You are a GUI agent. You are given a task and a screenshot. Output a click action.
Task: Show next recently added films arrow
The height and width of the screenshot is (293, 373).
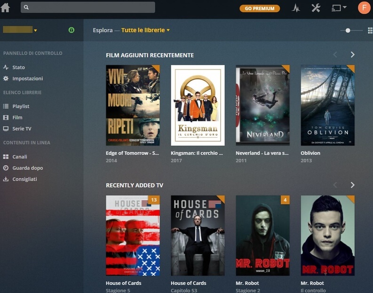[x=353, y=54]
